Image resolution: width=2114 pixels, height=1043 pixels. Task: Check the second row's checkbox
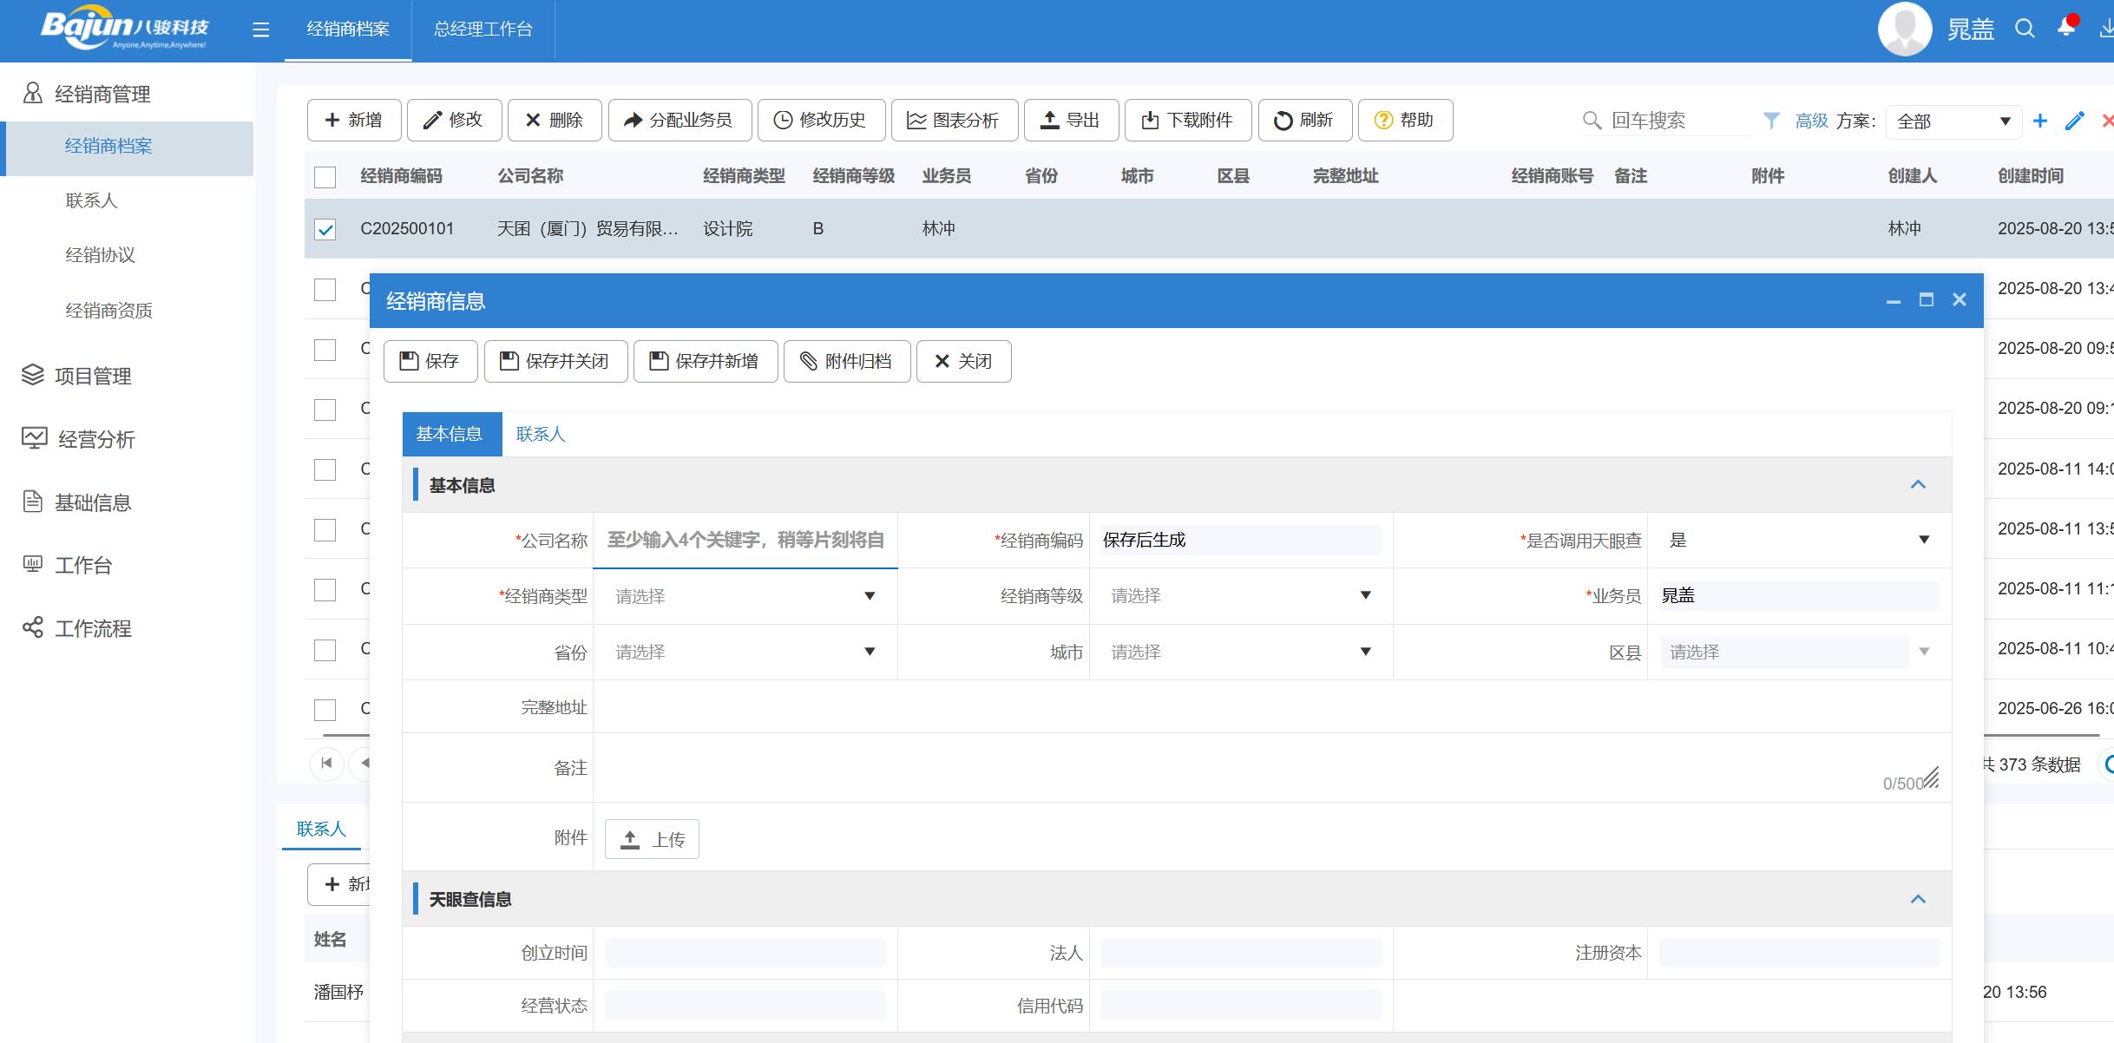(x=325, y=290)
